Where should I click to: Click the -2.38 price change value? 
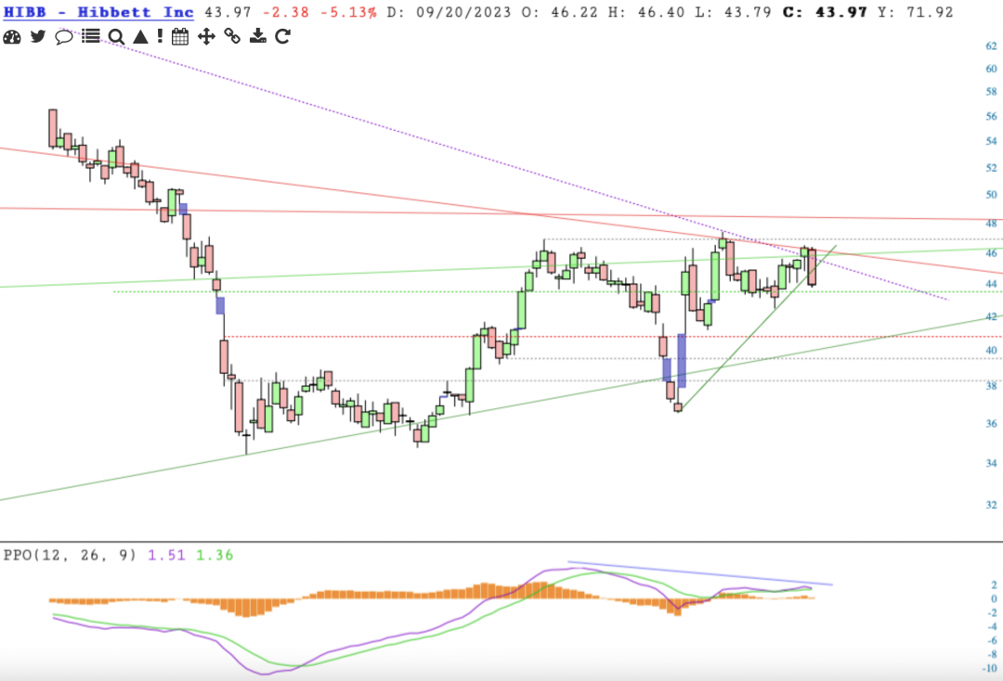(287, 12)
